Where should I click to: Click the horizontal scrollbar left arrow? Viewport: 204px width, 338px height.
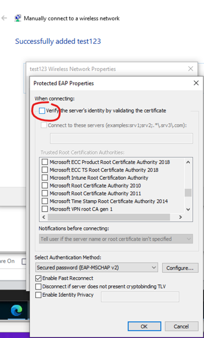[x=44, y=217]
